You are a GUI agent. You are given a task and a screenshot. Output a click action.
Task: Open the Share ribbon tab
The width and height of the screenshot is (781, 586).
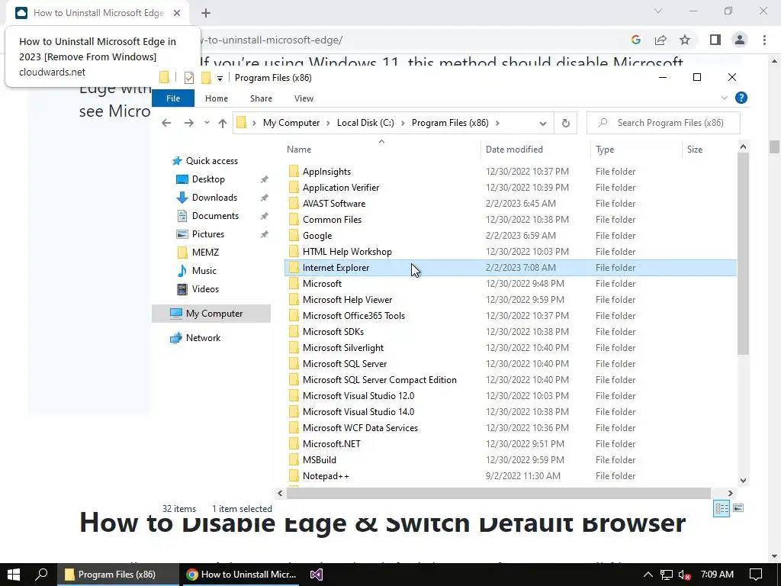pyautogui.click(x=261, y=98)
